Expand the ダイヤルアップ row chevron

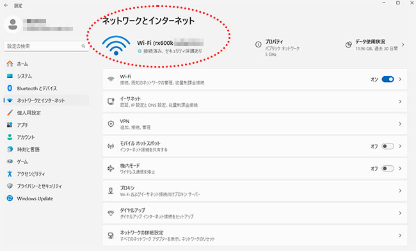click(400, 213)
